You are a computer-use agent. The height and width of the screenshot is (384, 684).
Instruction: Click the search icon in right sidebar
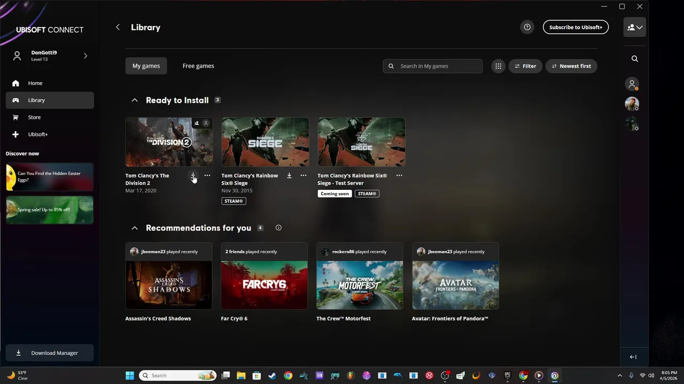click(635, 59)
